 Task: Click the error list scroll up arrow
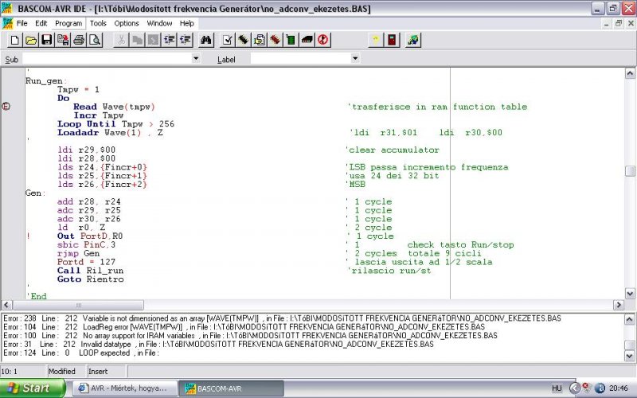point(629,319)
